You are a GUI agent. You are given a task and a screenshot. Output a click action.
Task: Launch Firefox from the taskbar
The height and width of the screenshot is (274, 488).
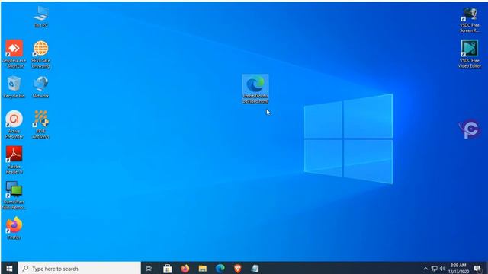pyautogui.click(x=185, y=269)
